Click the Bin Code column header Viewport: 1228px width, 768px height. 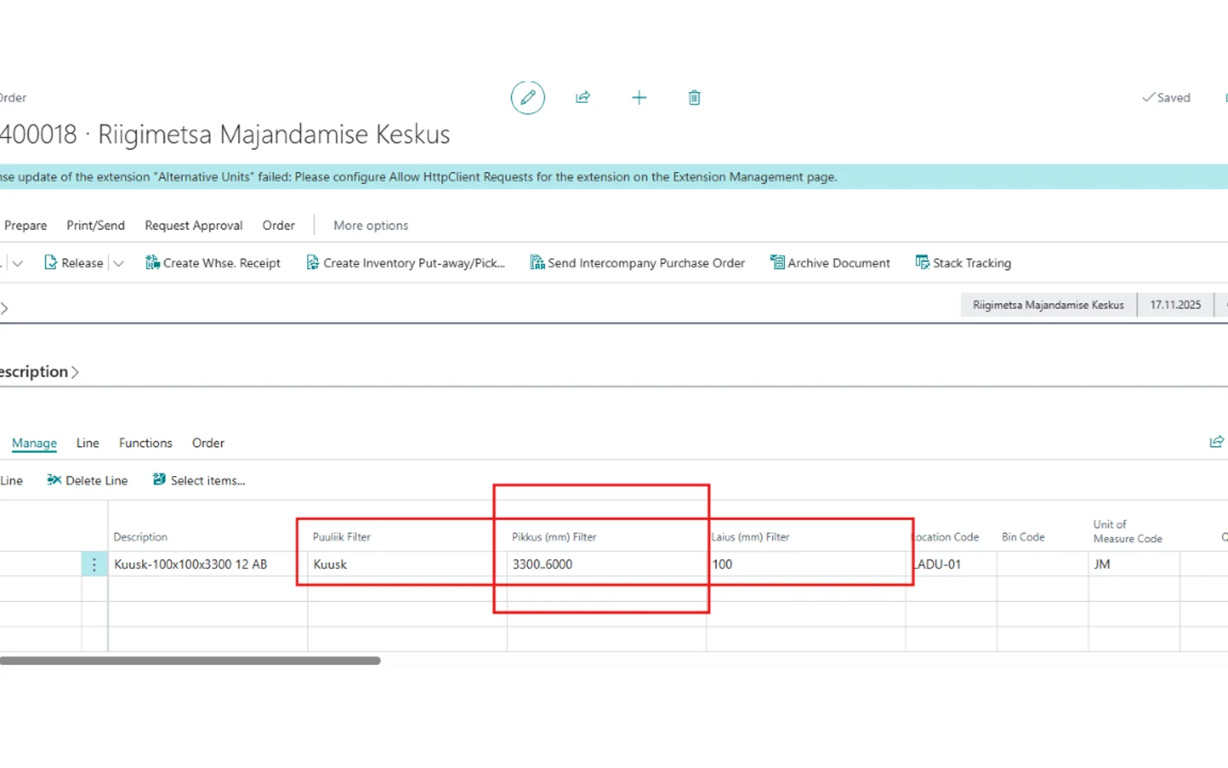point(1023,537)
